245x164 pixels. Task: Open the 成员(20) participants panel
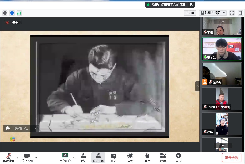click(98, 158)
